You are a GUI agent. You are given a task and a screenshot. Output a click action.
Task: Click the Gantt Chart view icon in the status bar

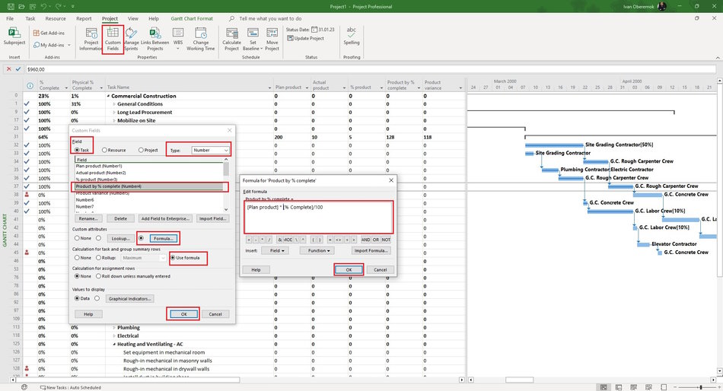point(603,387)
